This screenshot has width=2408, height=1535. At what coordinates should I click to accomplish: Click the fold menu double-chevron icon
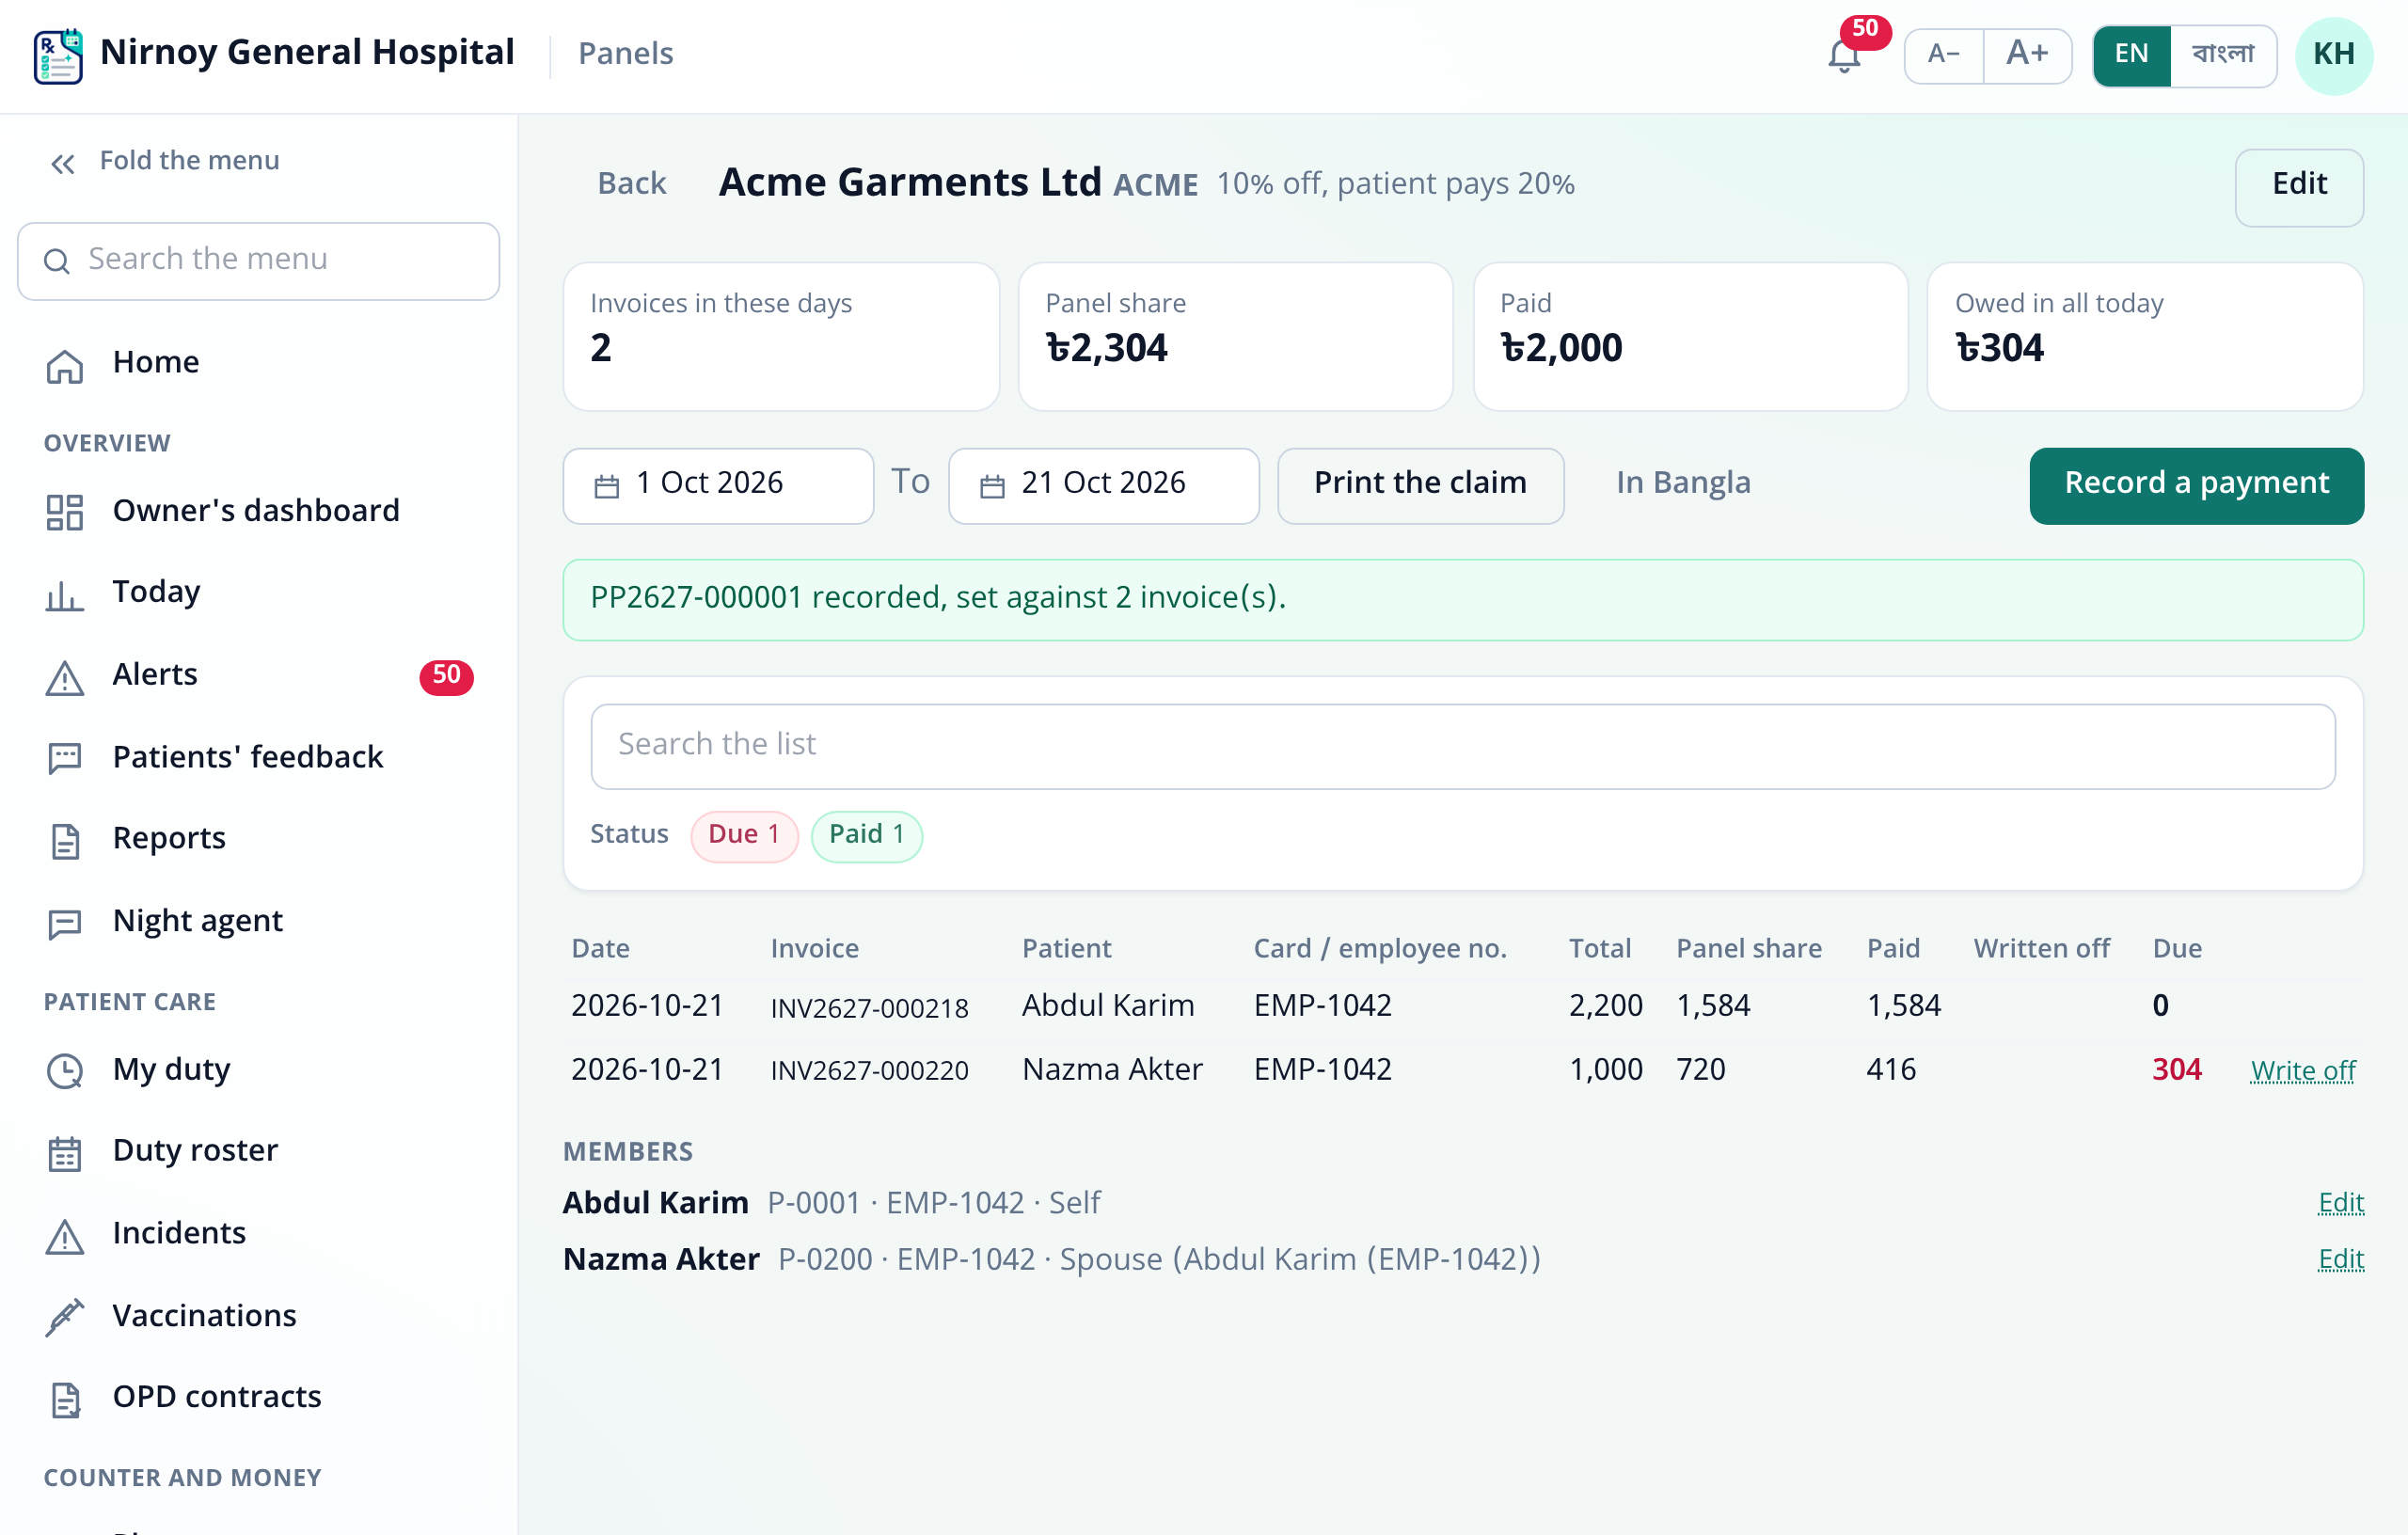coord(63,163)
